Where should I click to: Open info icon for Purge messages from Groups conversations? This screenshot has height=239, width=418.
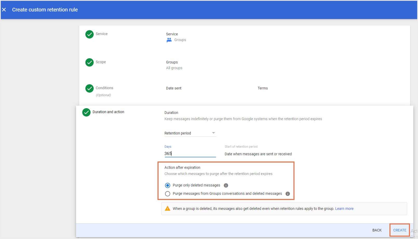(287, 194)
